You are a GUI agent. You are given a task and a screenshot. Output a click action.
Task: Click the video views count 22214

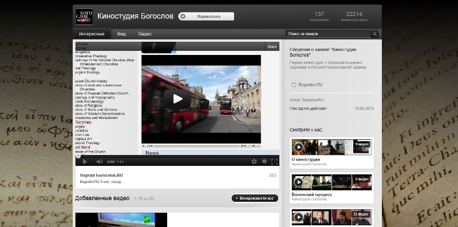coord(354,14)
